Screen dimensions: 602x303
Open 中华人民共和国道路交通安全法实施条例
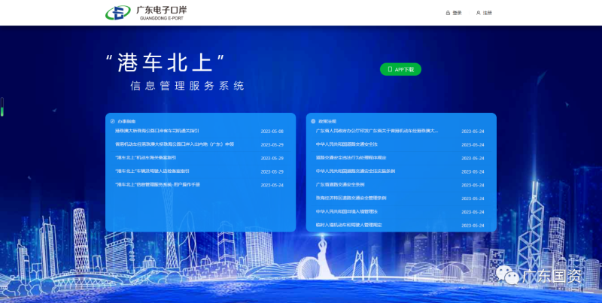(355, 171)
